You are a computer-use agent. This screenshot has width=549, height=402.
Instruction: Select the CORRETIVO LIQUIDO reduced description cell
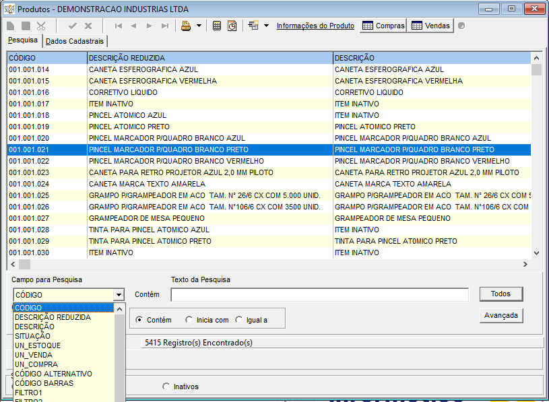coord(210,93)
